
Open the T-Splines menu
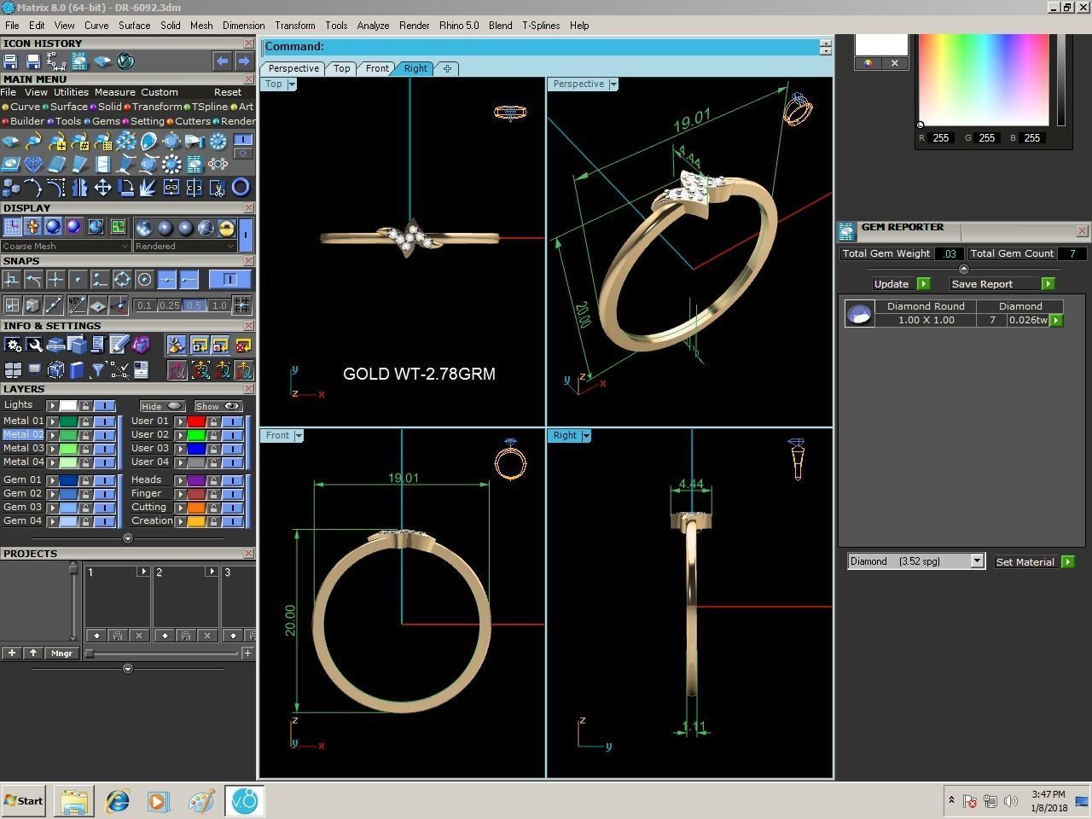click(x=541, y=26)
